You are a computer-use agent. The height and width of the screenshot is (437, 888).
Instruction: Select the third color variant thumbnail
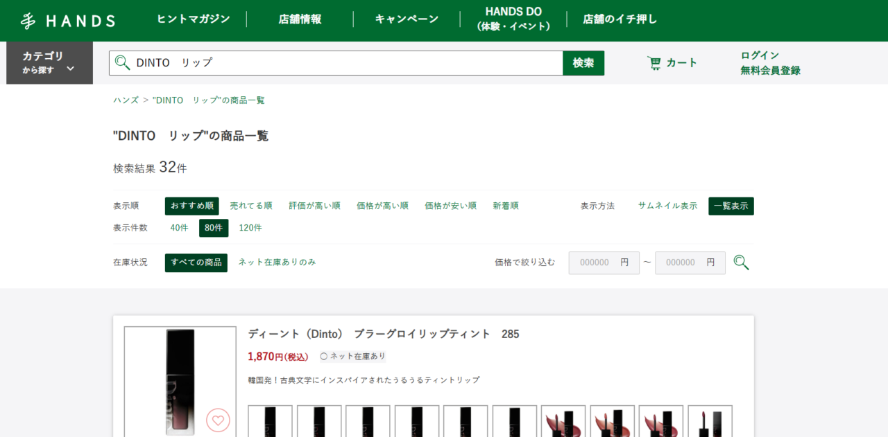click(368, 421)
